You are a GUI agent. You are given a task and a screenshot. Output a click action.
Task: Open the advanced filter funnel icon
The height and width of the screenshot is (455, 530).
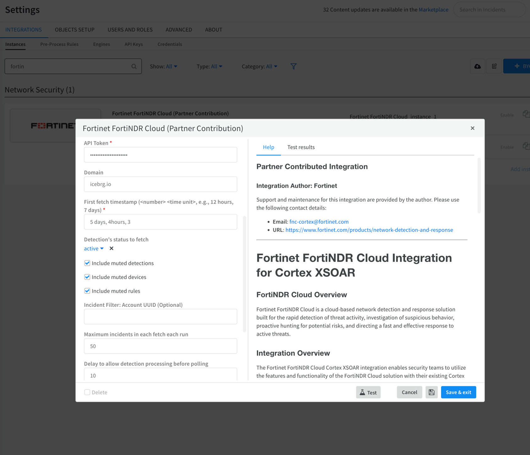click(x=293, y=66)
